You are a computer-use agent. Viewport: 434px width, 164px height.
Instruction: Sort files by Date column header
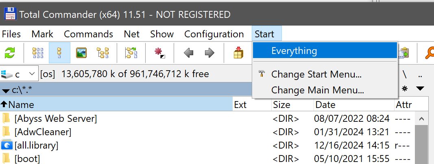click(x=354, y=105)
